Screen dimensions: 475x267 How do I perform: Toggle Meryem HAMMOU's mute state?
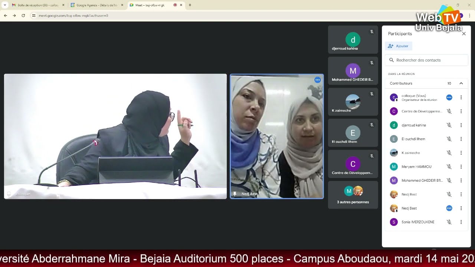click(449, 167)
